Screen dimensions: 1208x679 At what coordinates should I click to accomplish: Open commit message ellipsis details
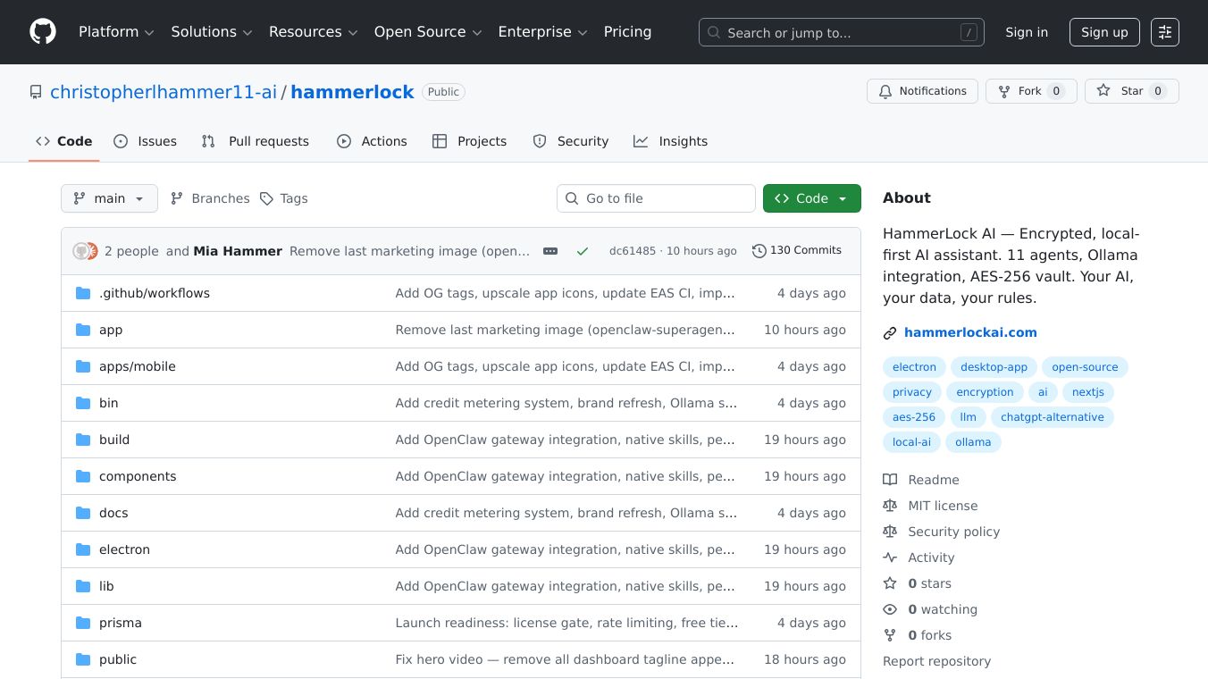(550, 251)
